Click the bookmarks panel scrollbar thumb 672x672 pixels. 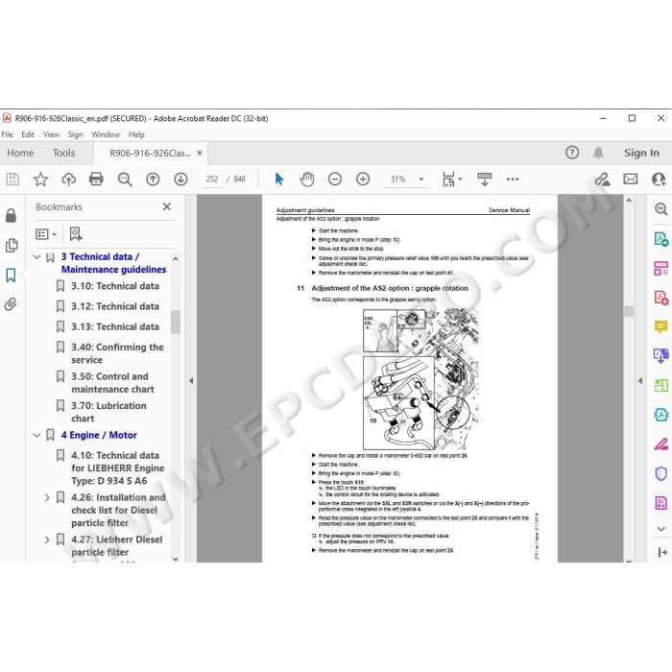click(x=176, y=322)
